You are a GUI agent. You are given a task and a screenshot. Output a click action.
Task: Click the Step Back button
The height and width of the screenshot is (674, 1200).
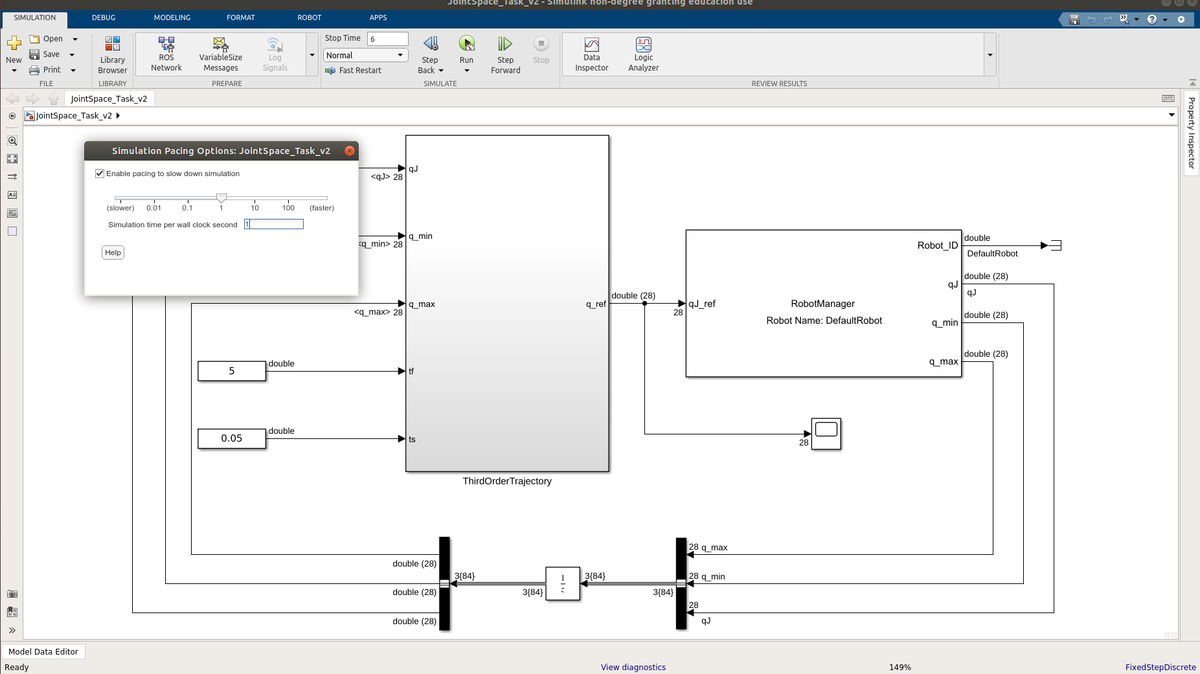point(431,44)
